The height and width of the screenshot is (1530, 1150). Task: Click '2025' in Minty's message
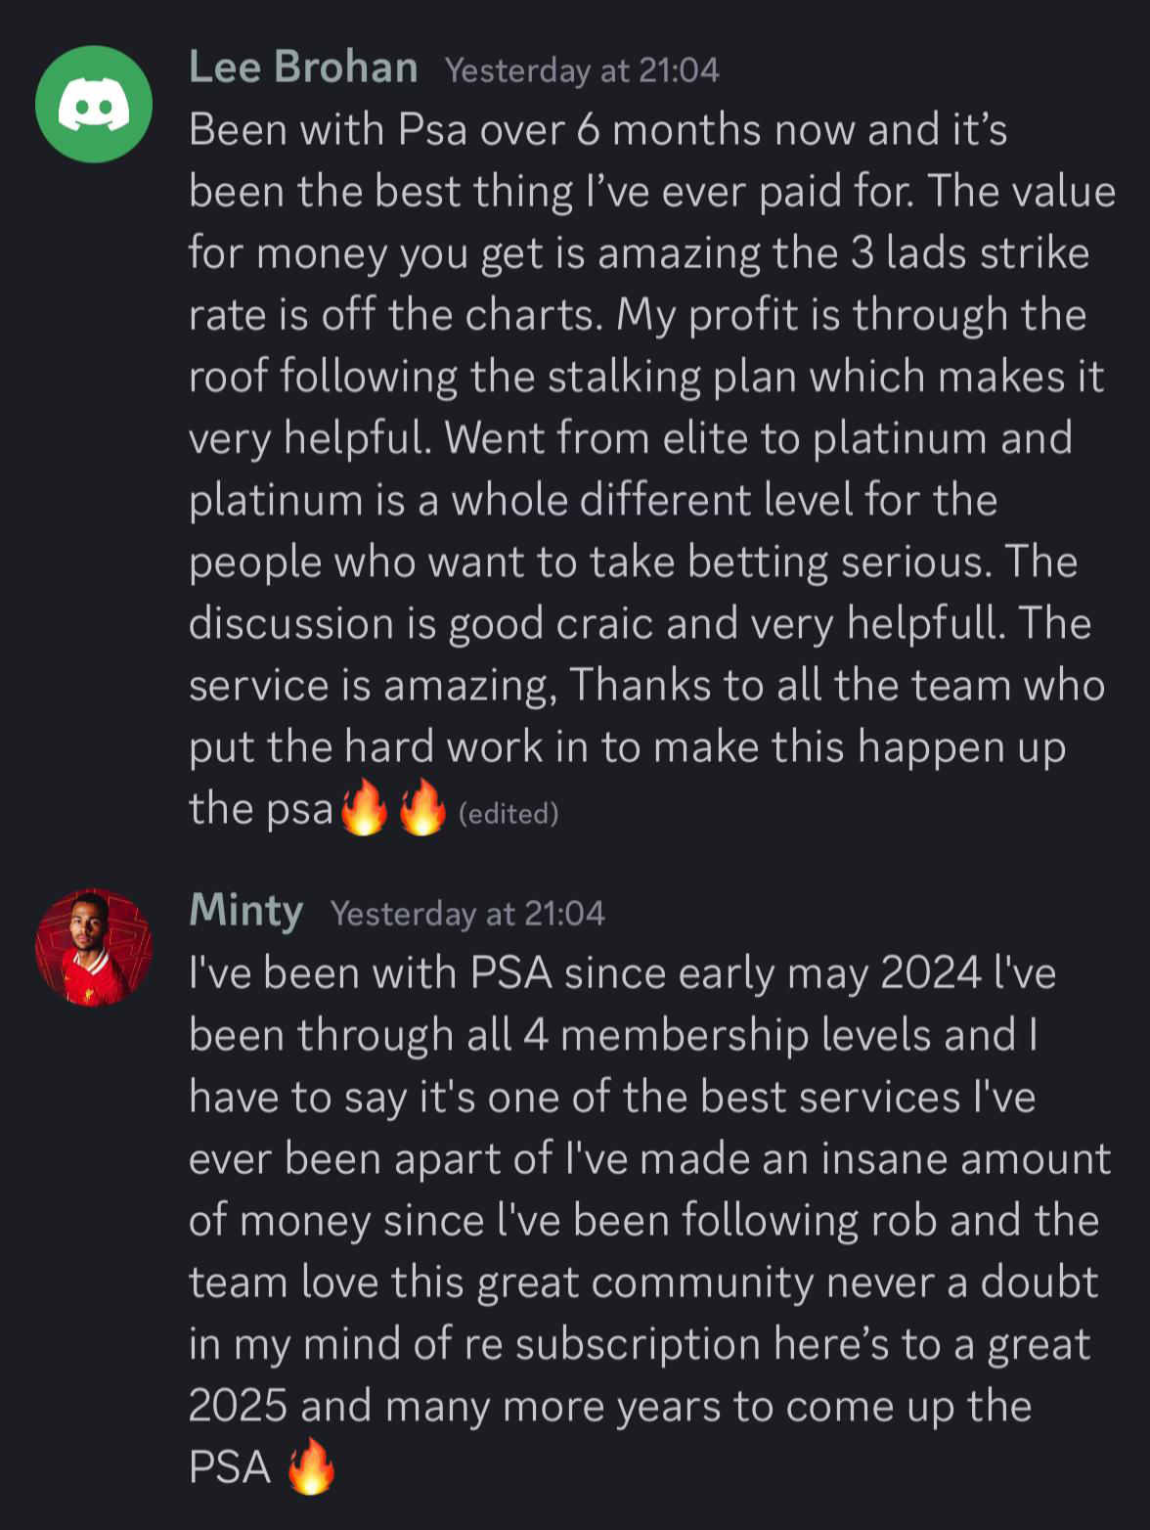(x=238, y=1406)
